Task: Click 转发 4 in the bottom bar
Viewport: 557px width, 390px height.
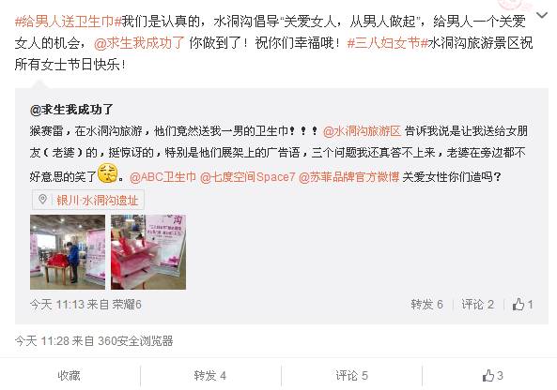Action: pos(210,375)
